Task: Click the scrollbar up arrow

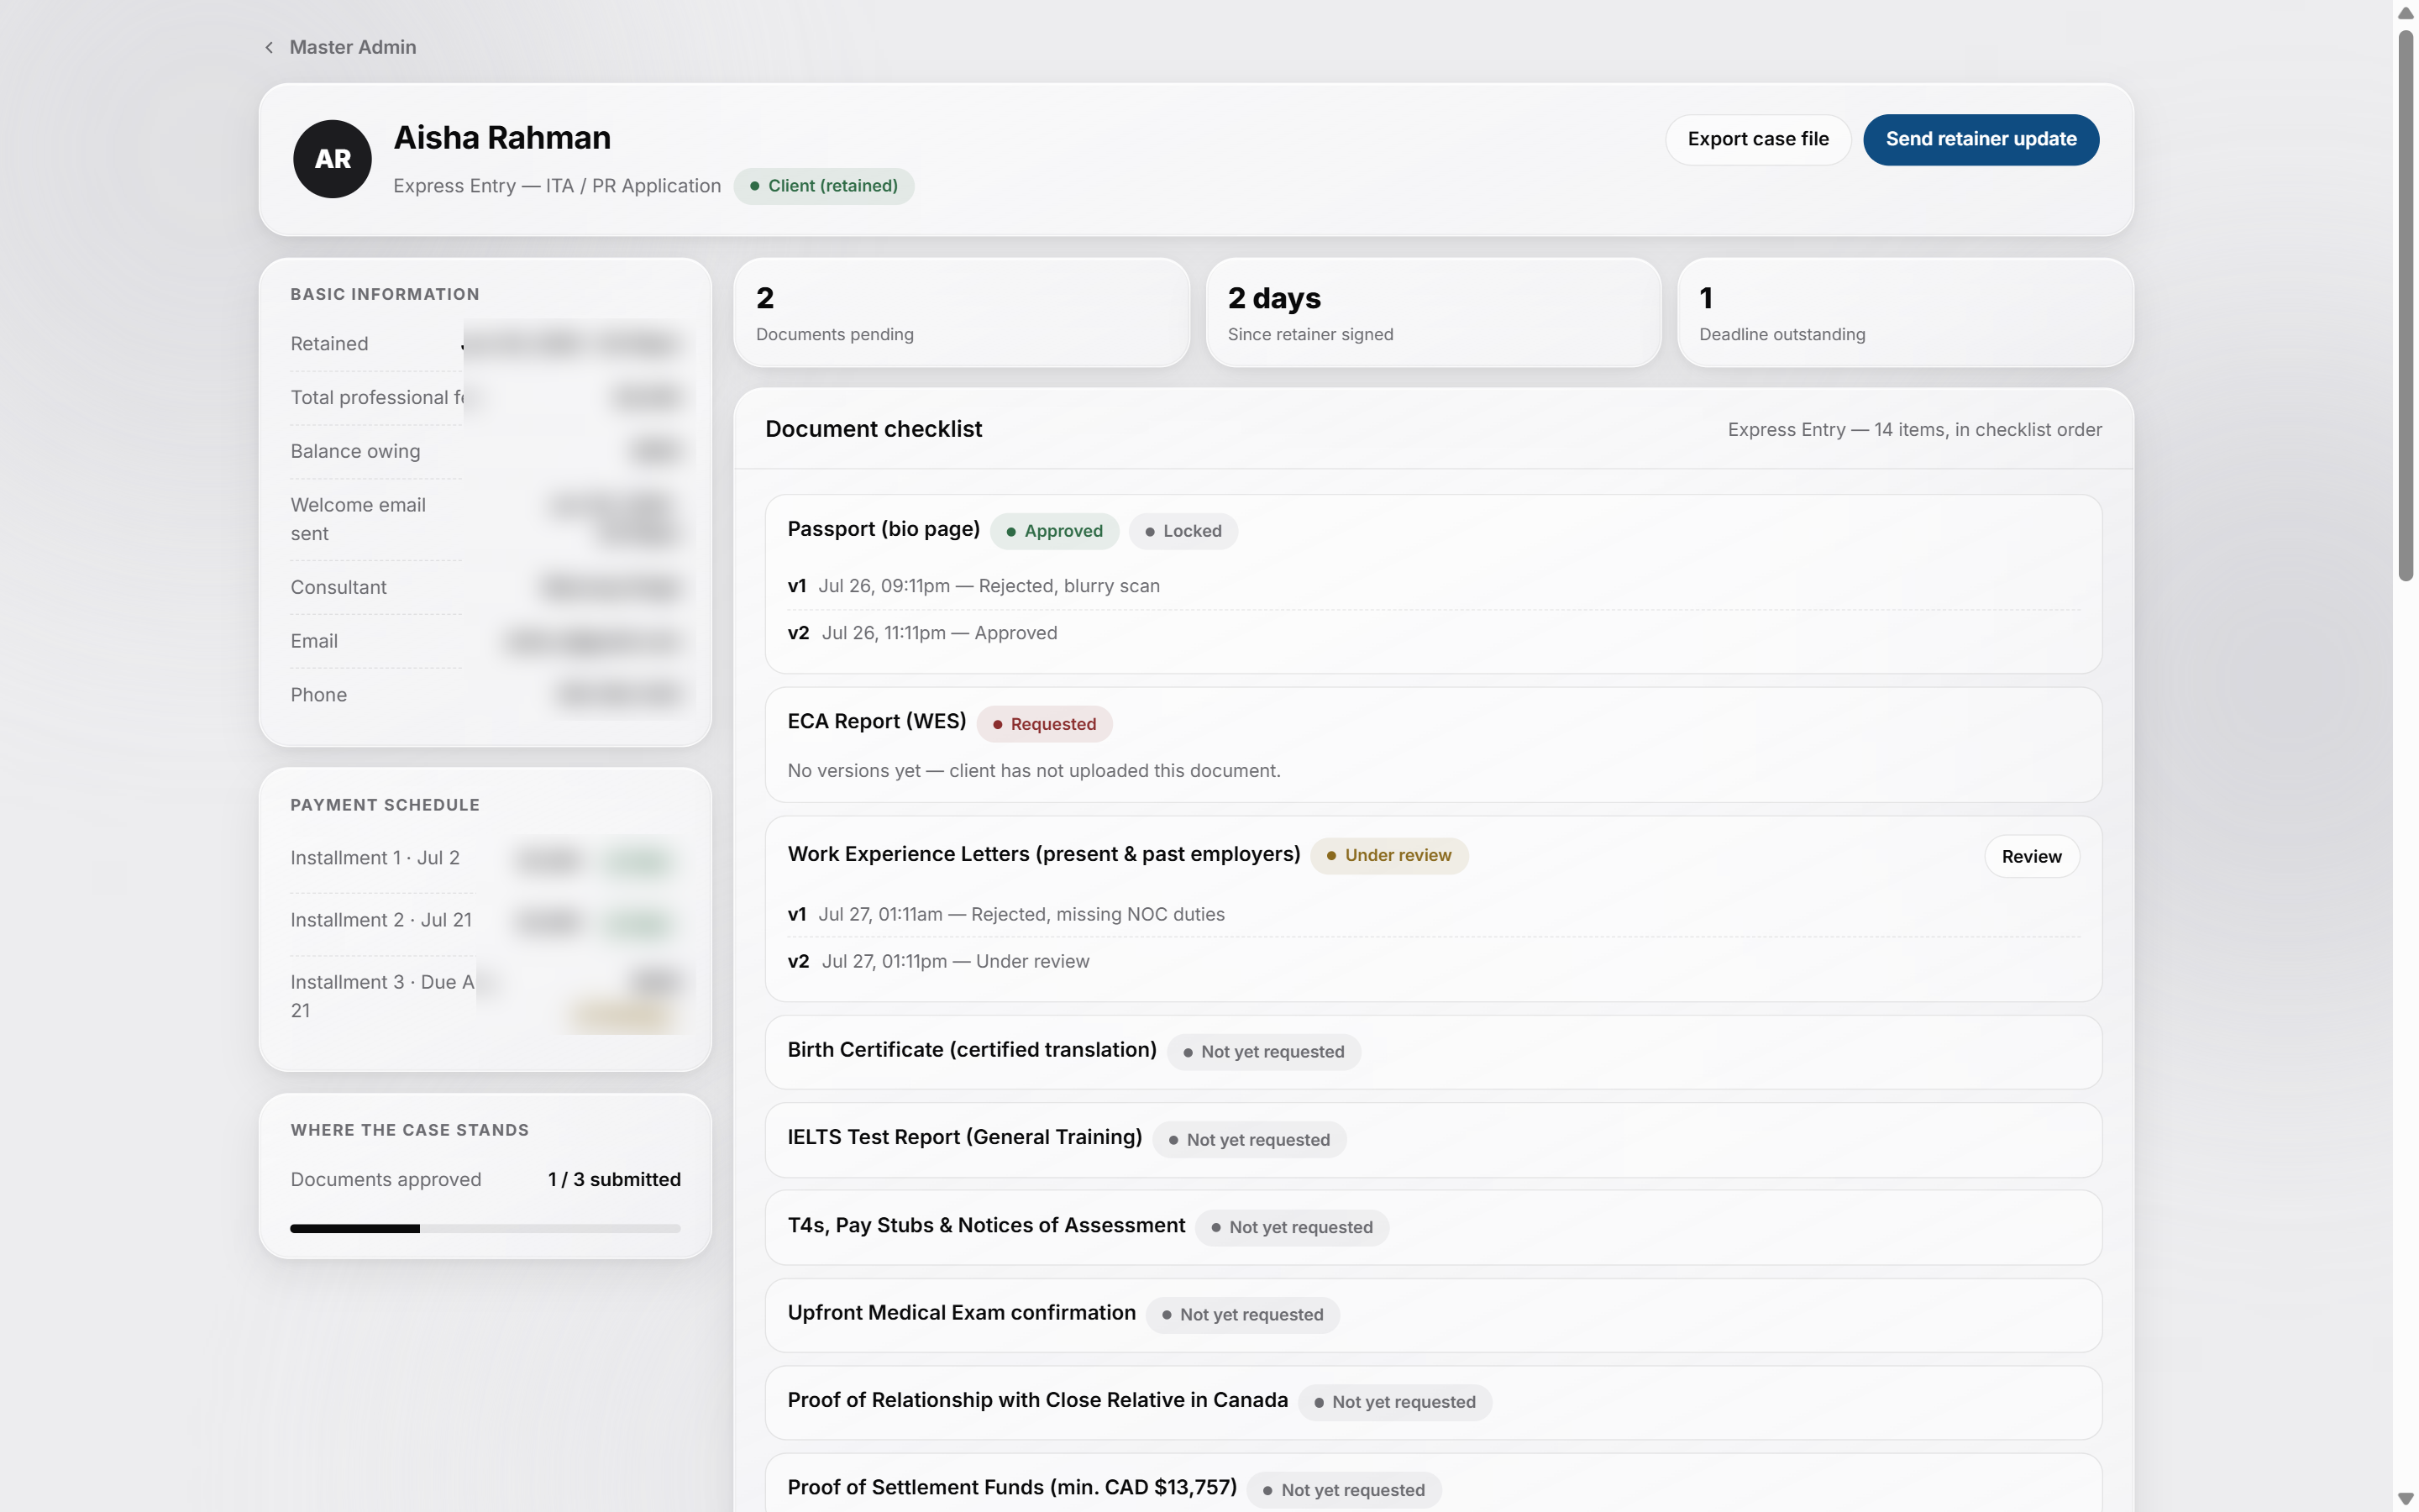Action: [2405, 12]
